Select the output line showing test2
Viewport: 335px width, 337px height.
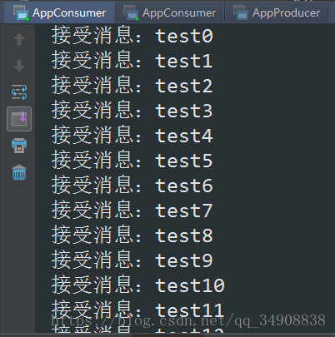coord(132,86)
